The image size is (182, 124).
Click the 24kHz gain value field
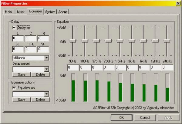pos(168,68)
